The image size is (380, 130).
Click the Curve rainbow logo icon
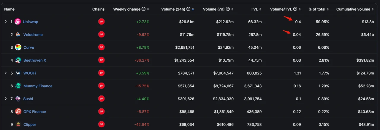point(18,47)
